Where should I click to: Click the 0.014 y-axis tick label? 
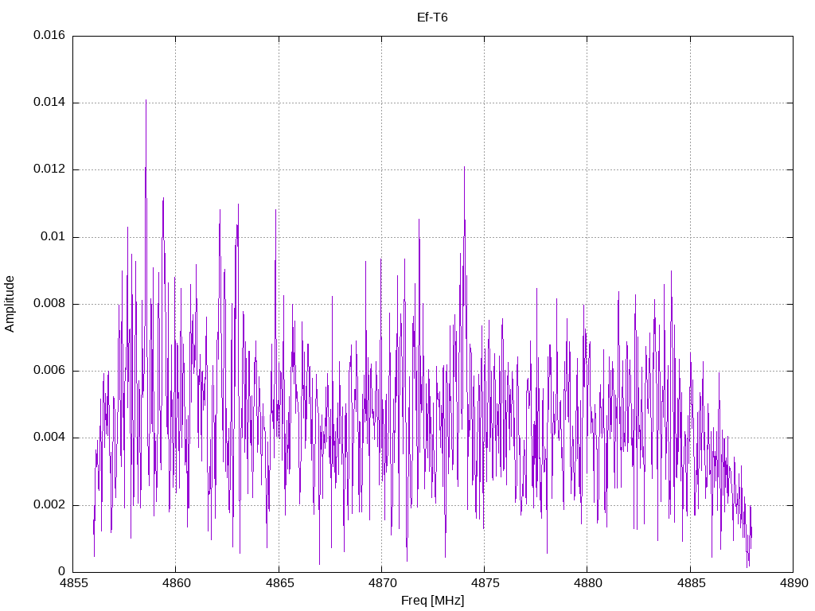[49, 103]
